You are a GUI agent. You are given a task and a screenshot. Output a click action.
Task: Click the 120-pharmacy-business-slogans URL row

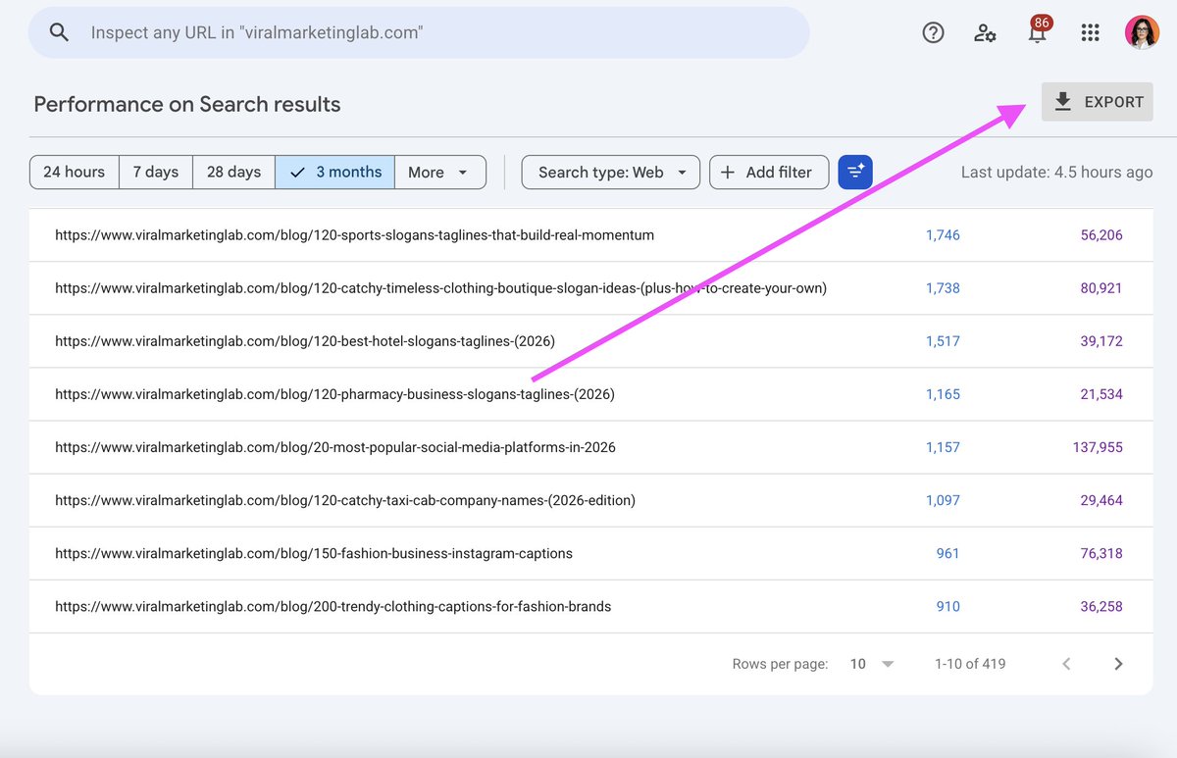(x=591, y=394)
